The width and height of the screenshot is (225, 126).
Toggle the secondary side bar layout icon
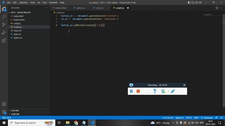[197, 2]
